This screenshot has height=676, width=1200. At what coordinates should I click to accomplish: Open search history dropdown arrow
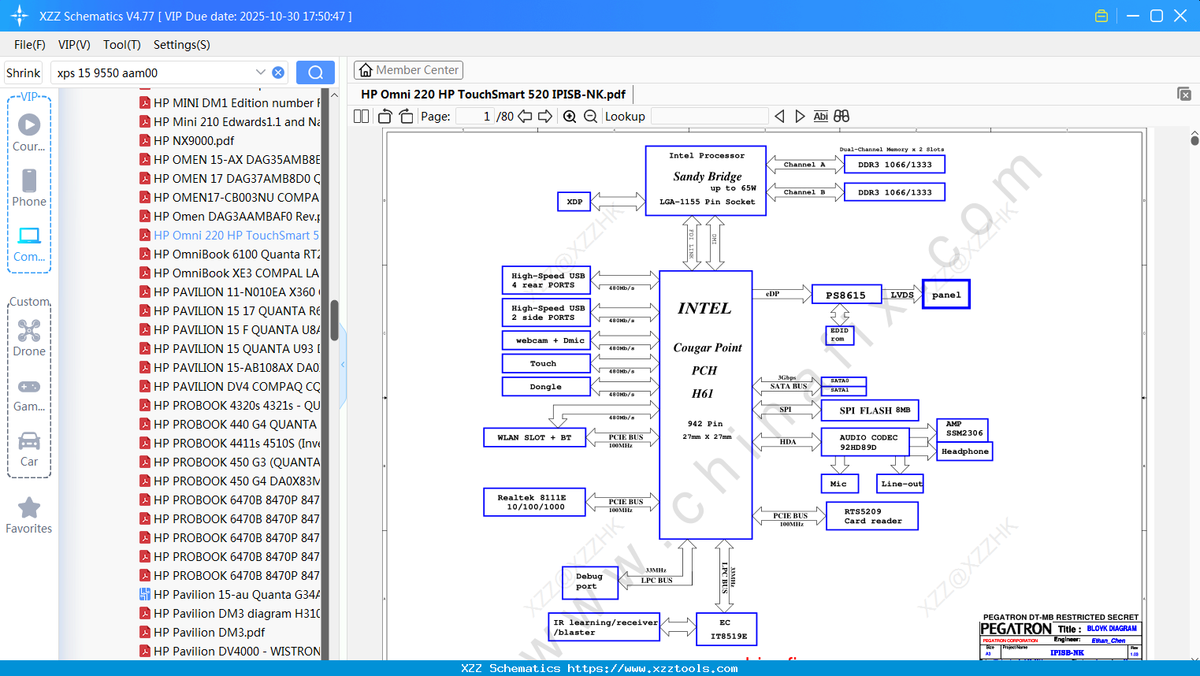(260, 72)
